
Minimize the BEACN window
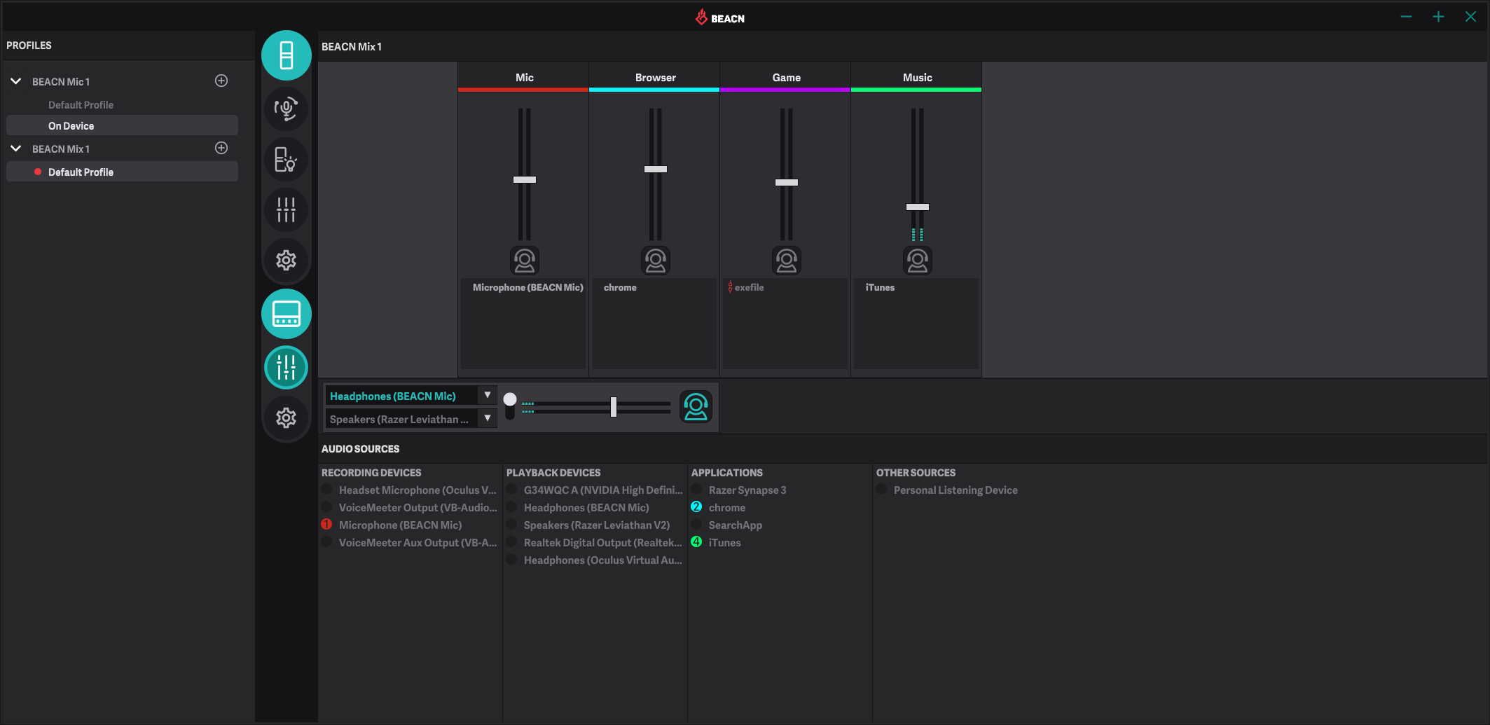pyautogui.click(x=1406, y=17)
